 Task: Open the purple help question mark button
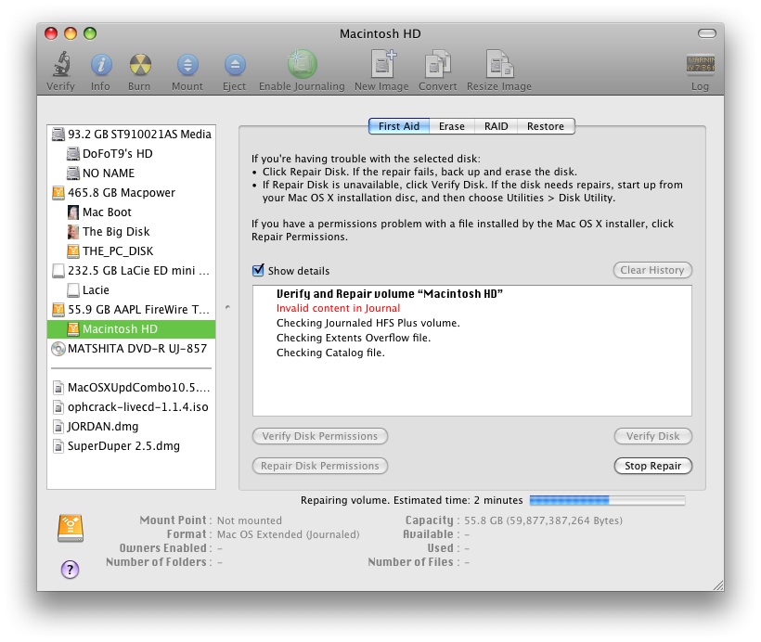coord(70,570)
